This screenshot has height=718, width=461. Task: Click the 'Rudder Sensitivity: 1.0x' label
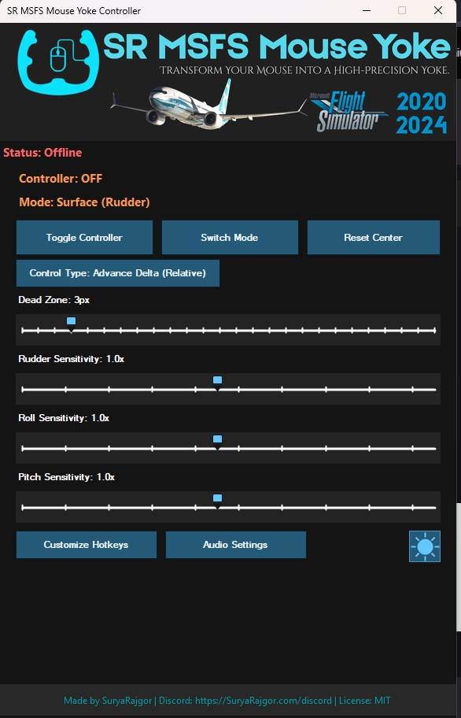point(71,359)
